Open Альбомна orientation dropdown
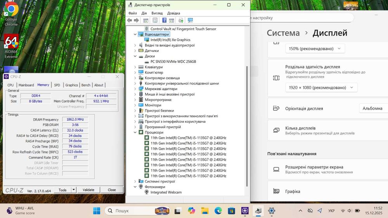Viewport: 388px width, 218px height. click(373, 108)
